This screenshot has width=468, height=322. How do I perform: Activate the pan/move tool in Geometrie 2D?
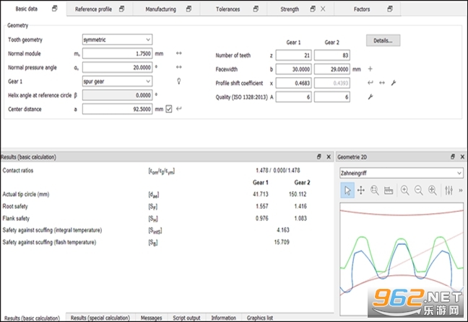pos(361,190)
